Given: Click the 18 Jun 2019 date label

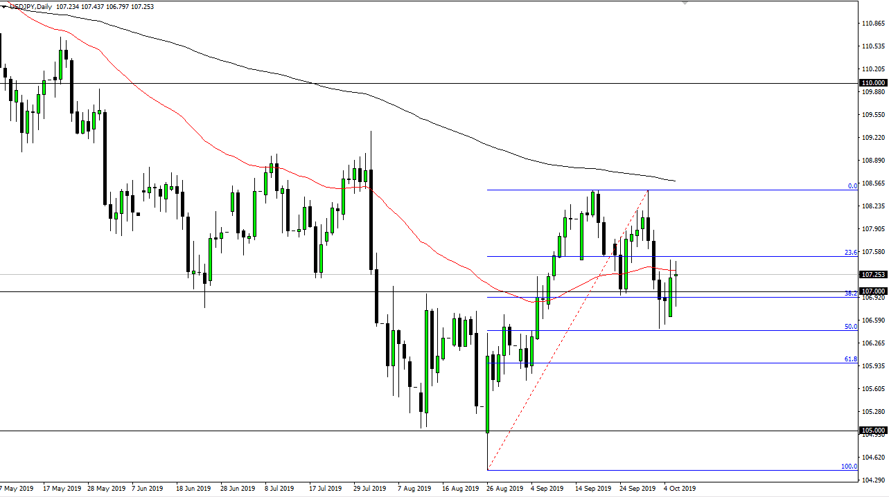Looking at the screenshot, I should (193, 489).
